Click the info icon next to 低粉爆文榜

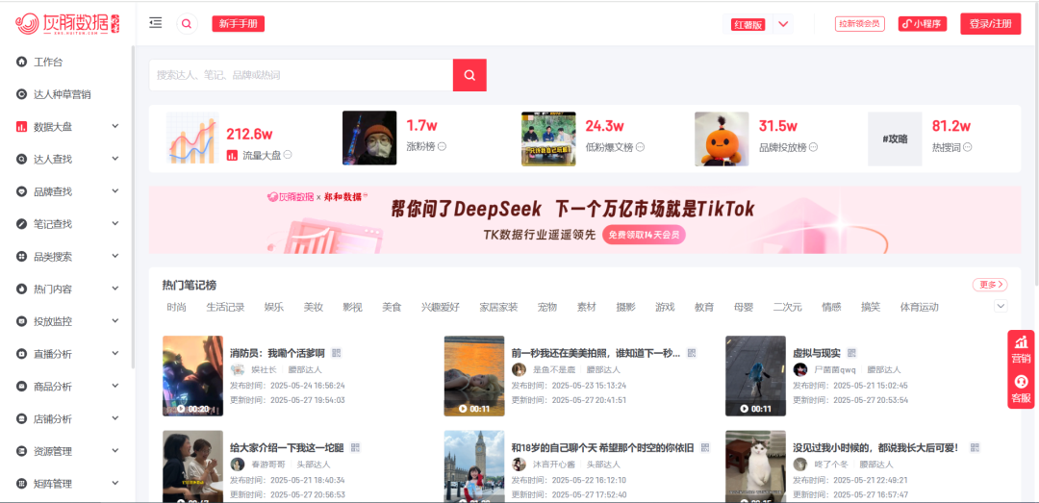coord(640,146)
